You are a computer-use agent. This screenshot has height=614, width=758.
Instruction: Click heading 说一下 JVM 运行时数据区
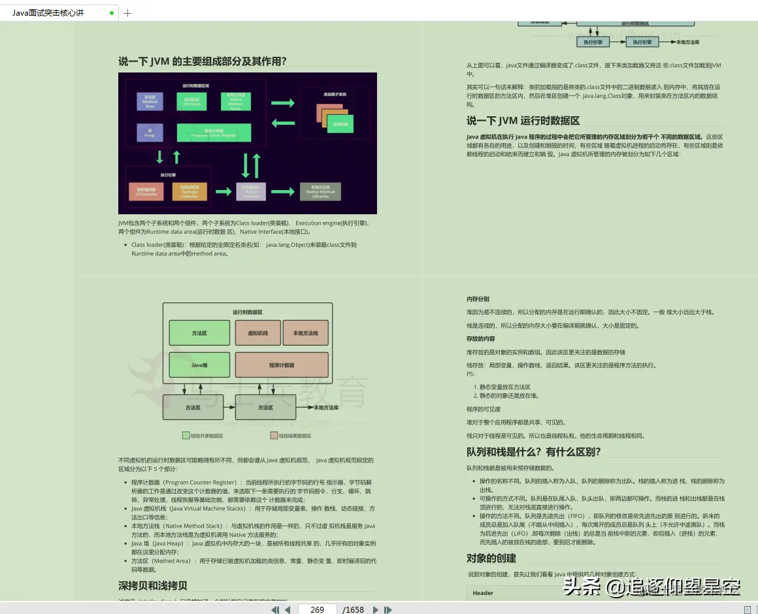[523, 120]
